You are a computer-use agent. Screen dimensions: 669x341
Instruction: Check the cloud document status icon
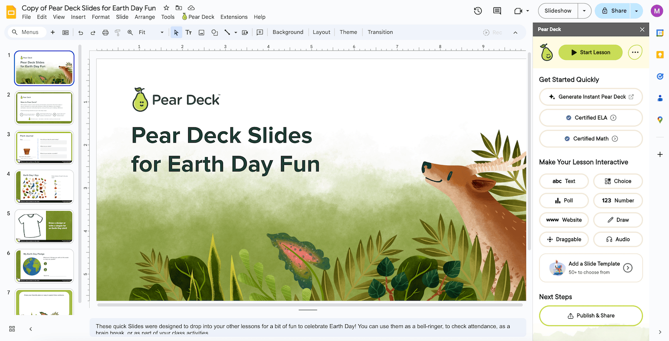pyautogui.click(x=191, y=8)
